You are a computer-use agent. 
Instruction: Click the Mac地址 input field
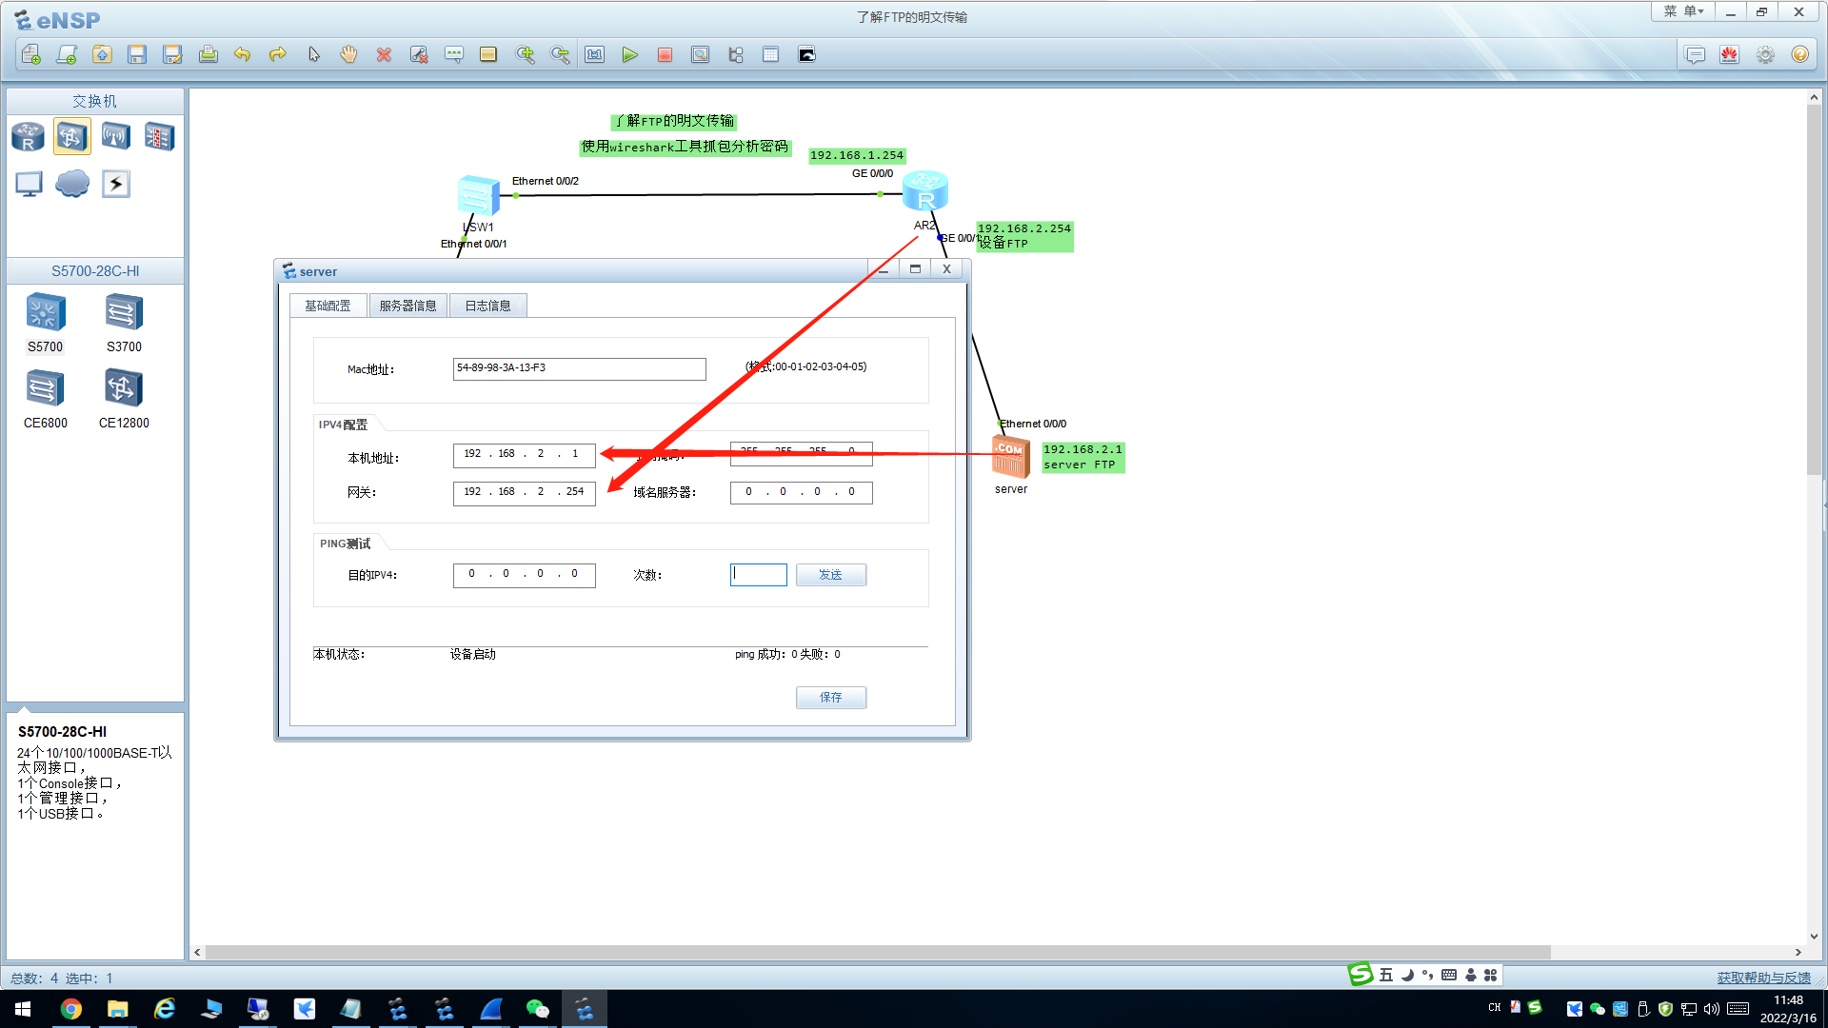579,368
